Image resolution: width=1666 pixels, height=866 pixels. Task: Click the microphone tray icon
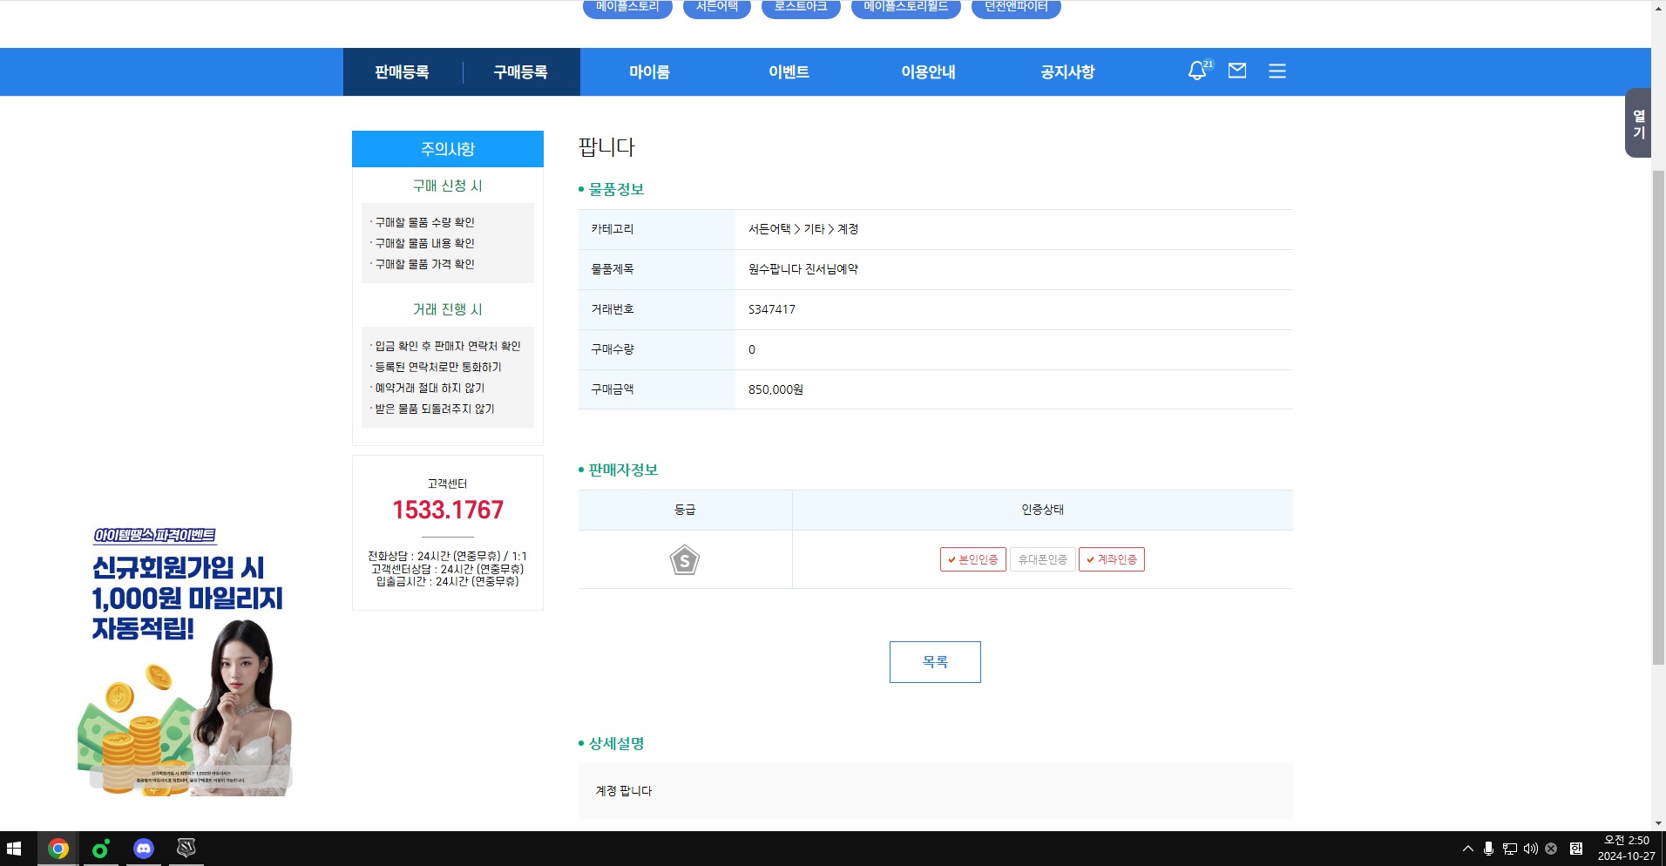(x=1488, y=849)
